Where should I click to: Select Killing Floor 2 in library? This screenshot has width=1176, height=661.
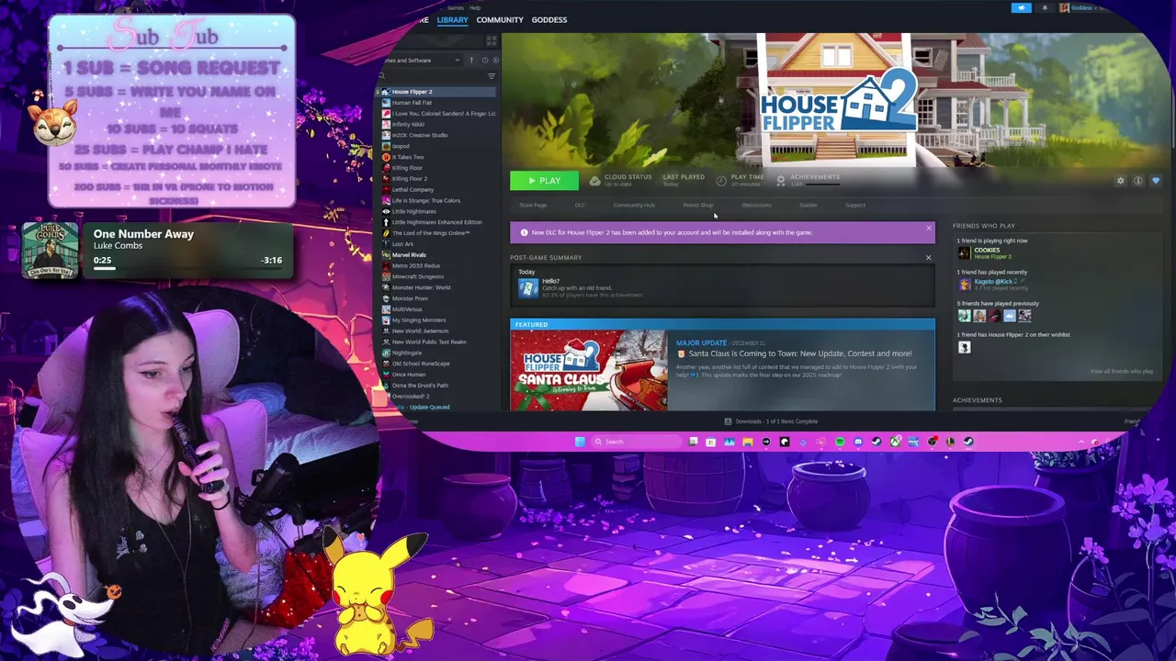click(x=410, y=179)
